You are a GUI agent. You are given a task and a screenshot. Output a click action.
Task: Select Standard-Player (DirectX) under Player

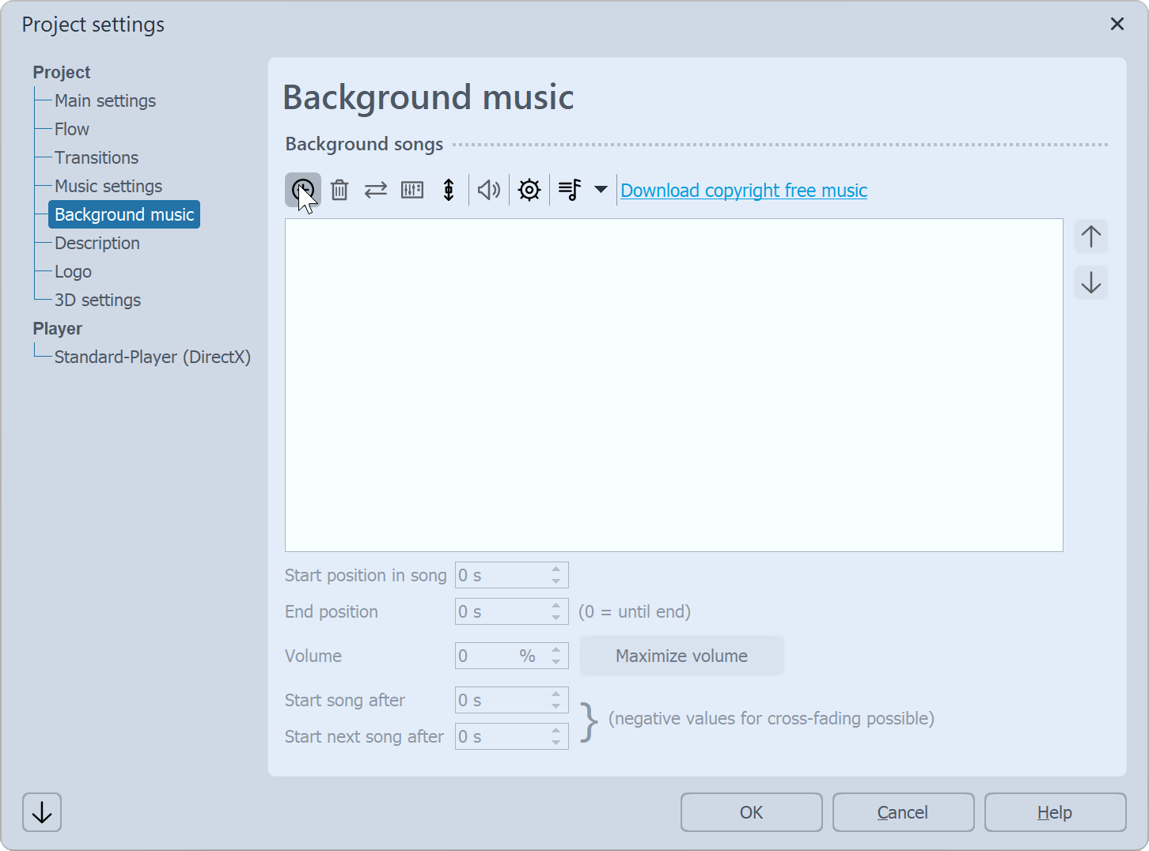coord(153,357)
